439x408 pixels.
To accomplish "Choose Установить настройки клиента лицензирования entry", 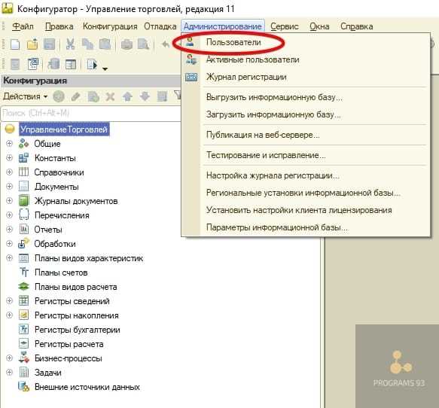I will (305, 210).
